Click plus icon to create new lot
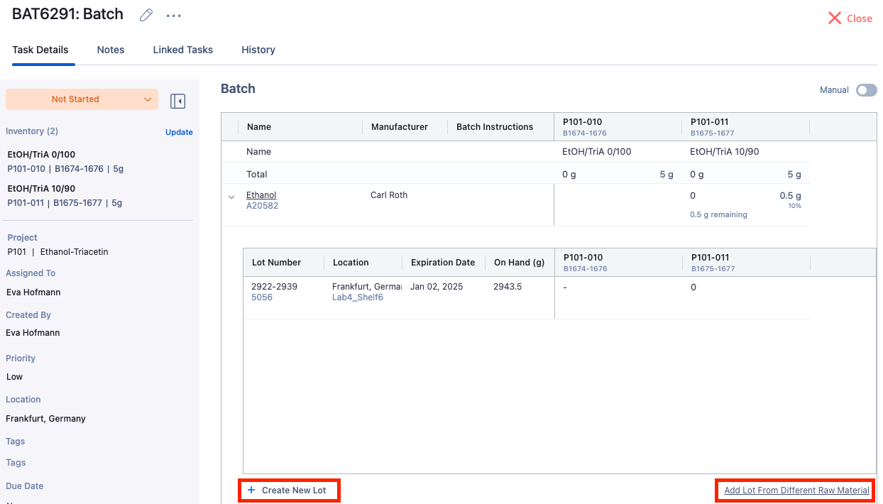 [x=251, y=491]
